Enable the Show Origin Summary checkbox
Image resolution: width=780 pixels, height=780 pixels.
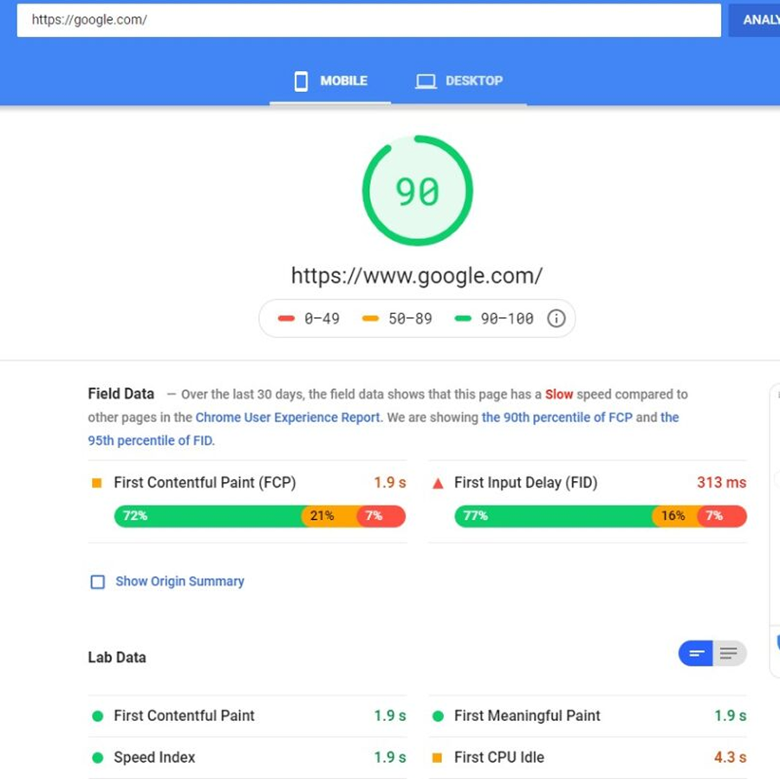click(98, 582)
